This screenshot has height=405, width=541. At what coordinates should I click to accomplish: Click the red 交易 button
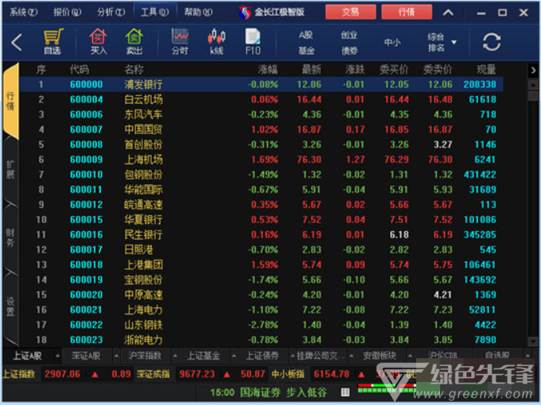tap(350, 13)
